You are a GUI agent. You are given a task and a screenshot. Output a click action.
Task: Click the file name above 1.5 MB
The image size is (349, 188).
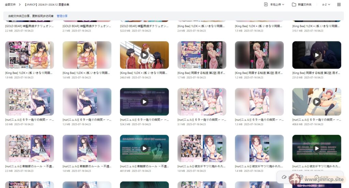pyautogui.click(x=258, y=26)
